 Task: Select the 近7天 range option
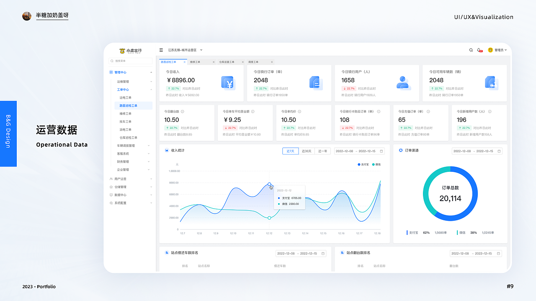point(290,151)
